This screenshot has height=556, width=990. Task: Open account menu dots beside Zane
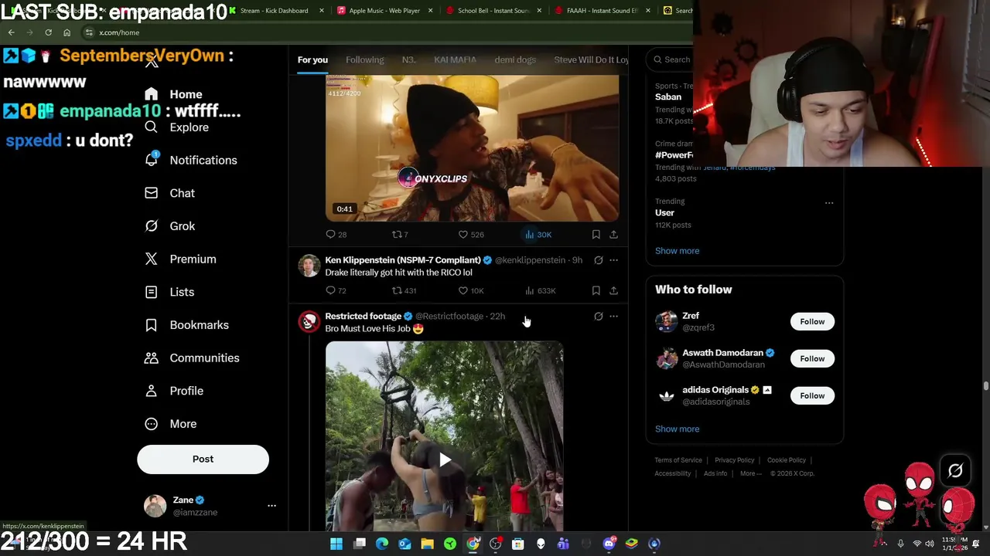tap(271, 506)
